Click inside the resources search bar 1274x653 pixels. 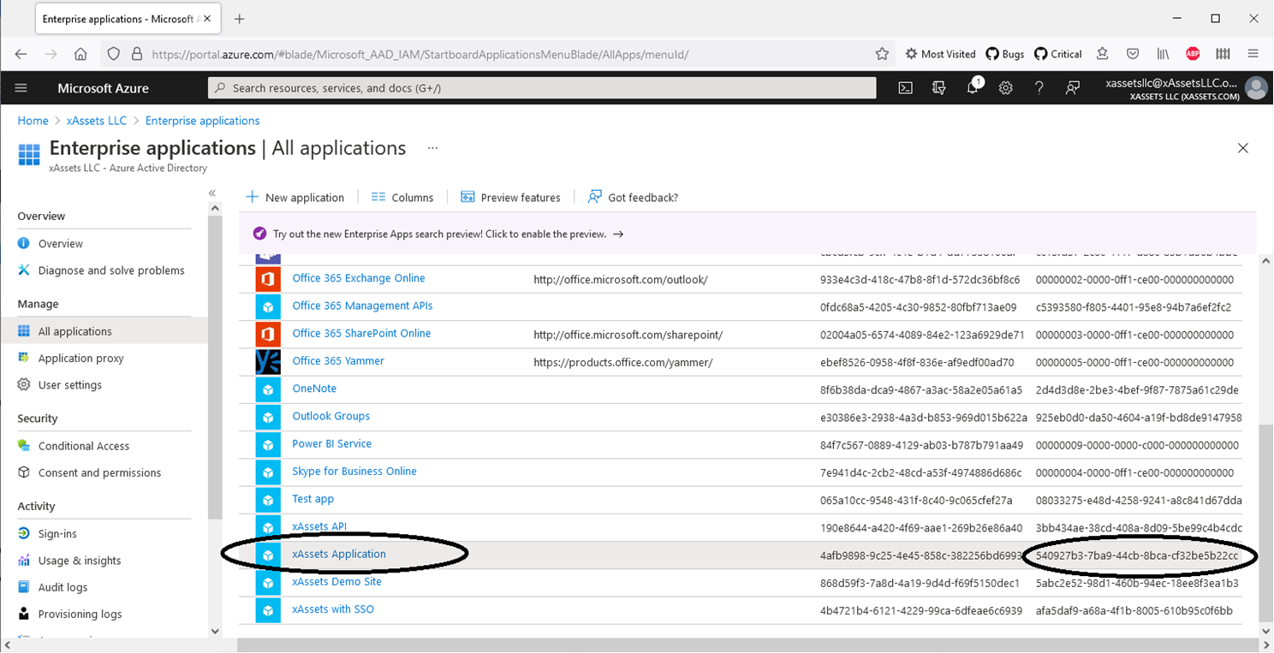coord(541,87)
